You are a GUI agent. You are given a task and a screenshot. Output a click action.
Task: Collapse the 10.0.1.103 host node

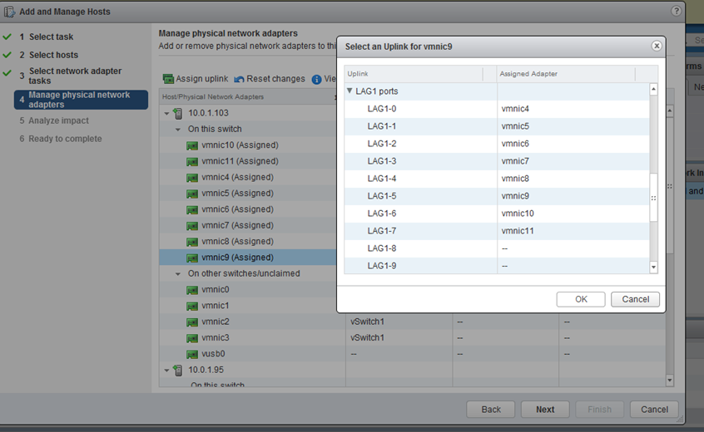coord(166,113)
